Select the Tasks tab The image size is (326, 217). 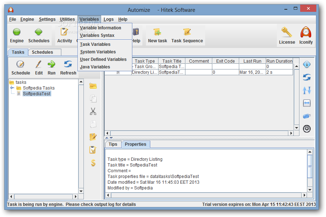tap(18, 52)
